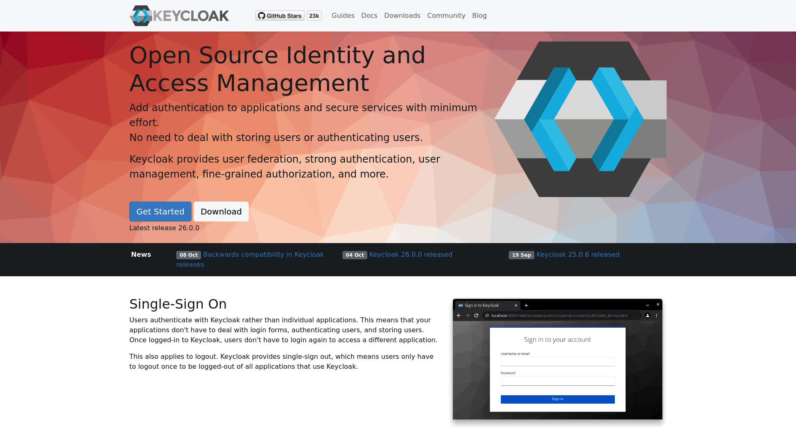The height and width of the screenshot is (448, 796).
Task: Click the news date badge for 04 Oct
Action: 355,255
